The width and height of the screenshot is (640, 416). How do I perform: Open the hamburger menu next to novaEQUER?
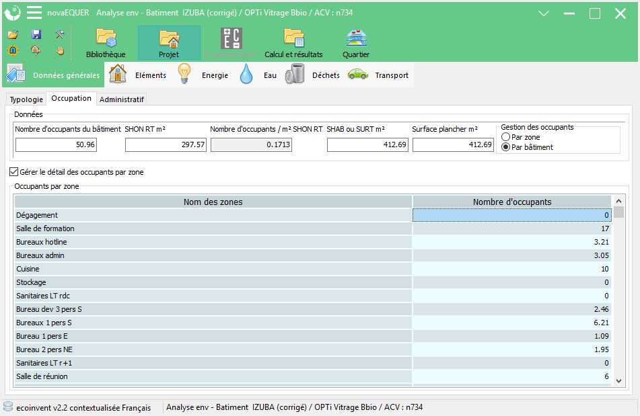34,13
